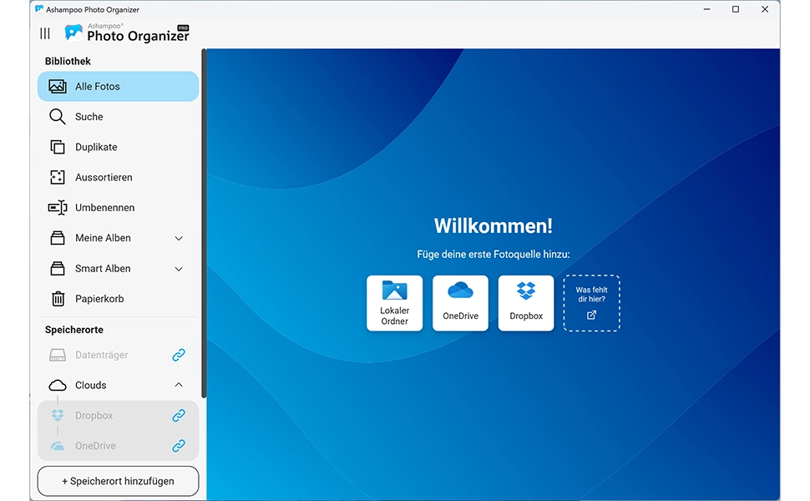Select the OneDrive cloud icon
The width and height of the screenshot is (810, 501).
tap(58, 445)
